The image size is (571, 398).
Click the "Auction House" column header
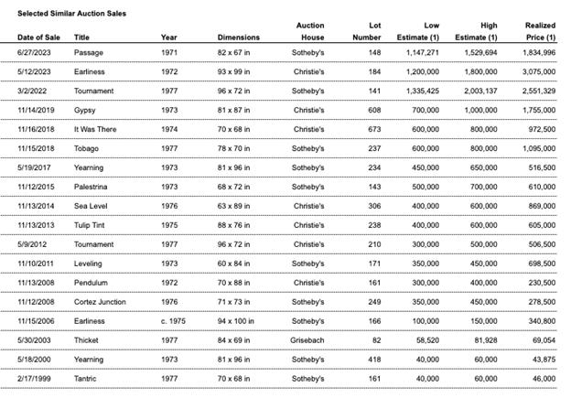tap(312, 31)
